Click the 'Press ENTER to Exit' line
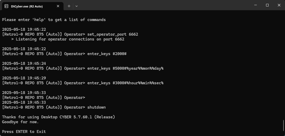Image resolution: width=285 pixels, height=136 pixels. [24, 132]
